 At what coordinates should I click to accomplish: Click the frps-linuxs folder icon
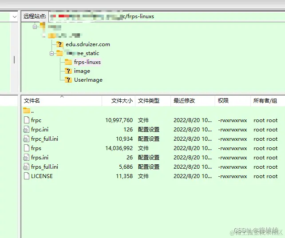68,62
